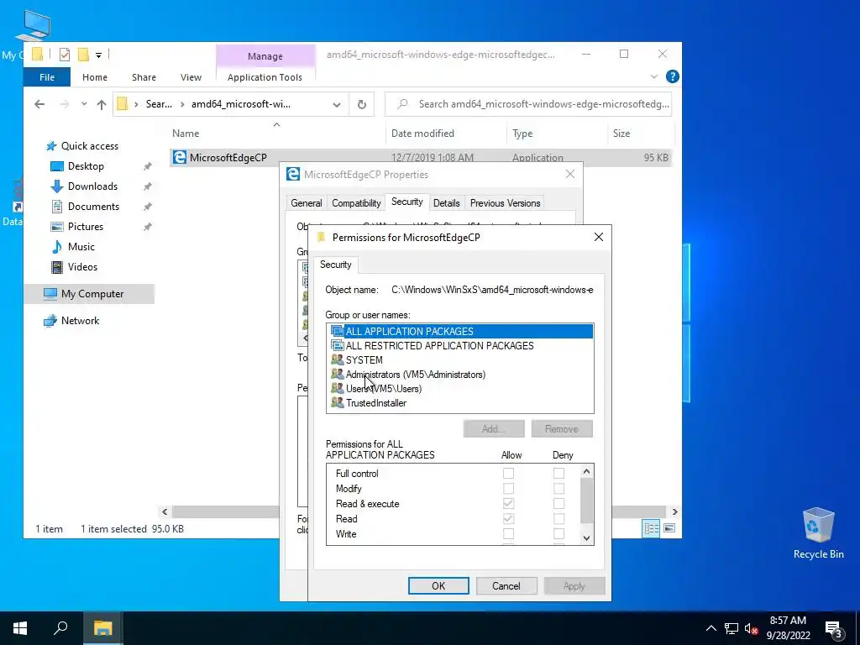The height and width of the screenshot is (645, 860).
Task: Click Cancel in Permissions dialog
Action: tap(506, 585)
